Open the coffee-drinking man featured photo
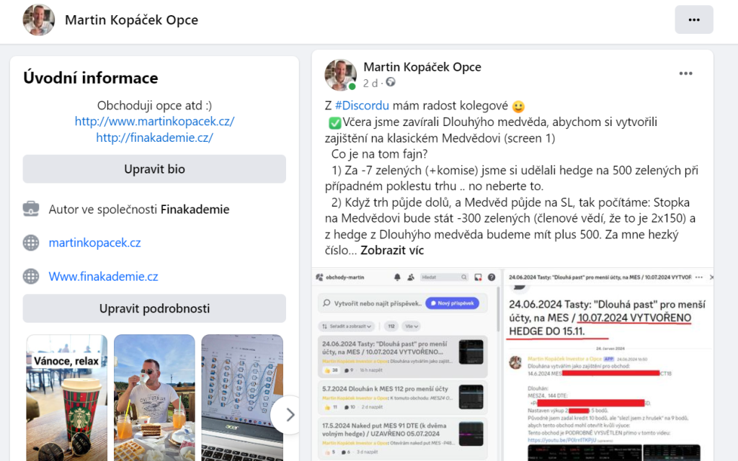The width and height of the screenshot is (738, 461). click(x=154, y=398)
